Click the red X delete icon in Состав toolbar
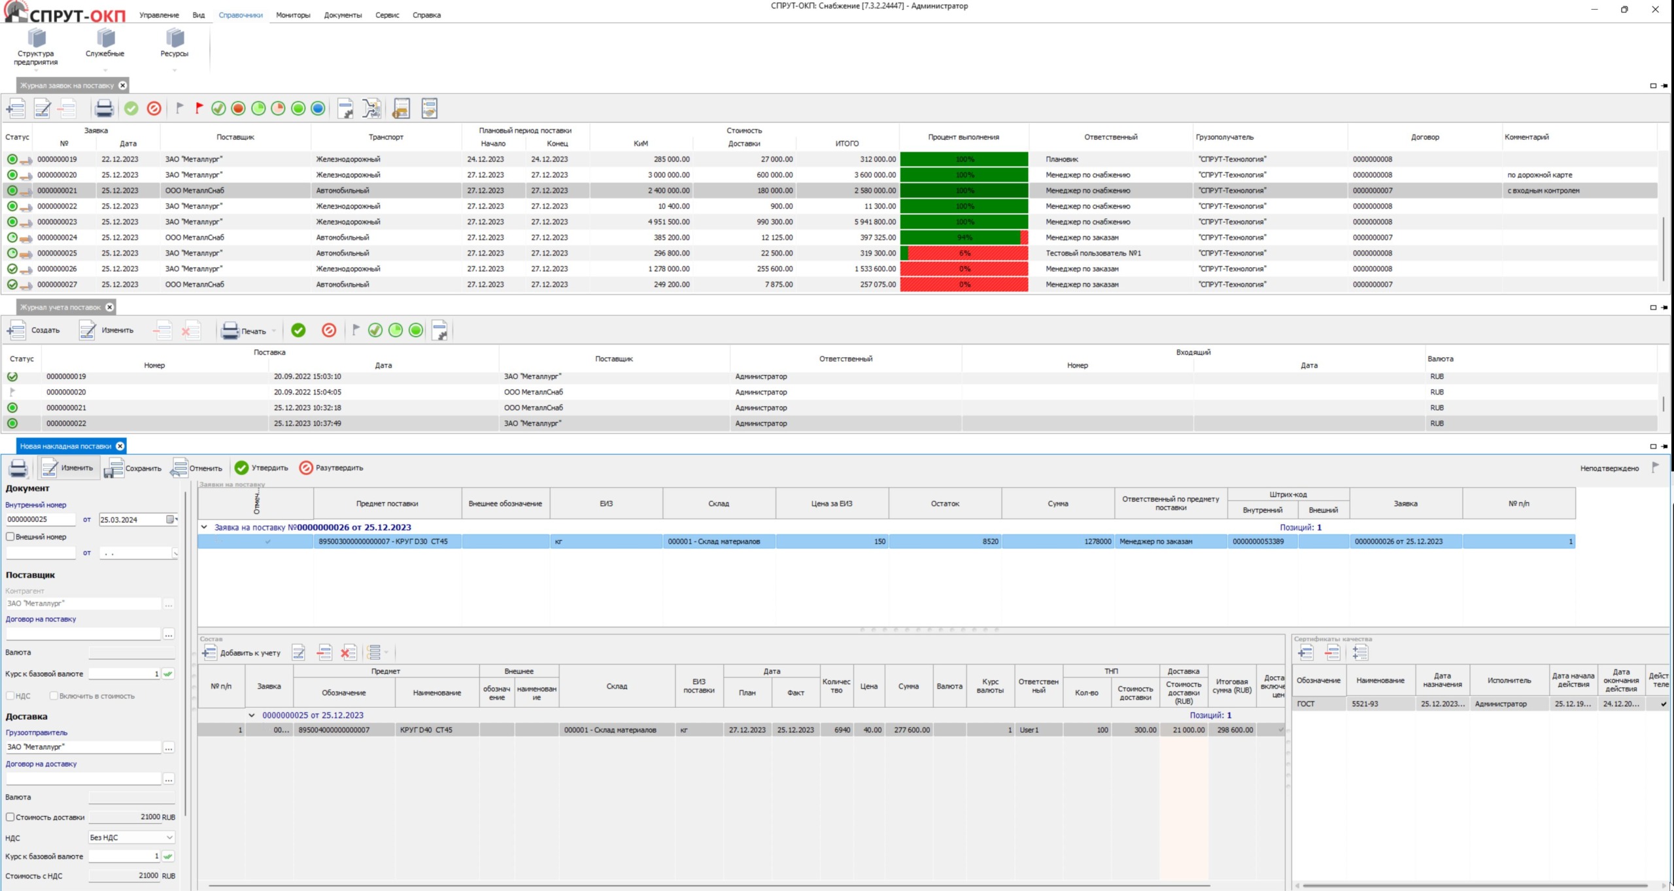This screenshot has height=891, width=1674. tap(349, 653)
